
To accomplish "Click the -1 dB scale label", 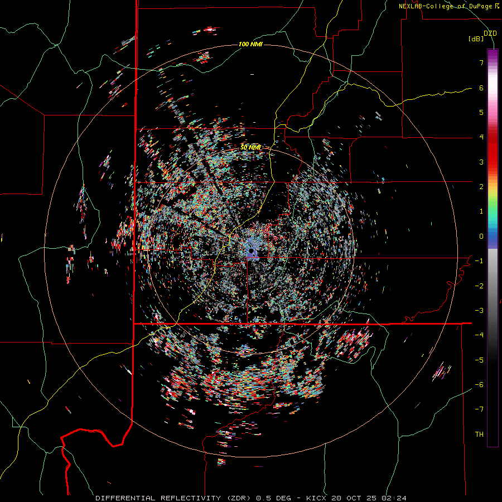I will click(x=479, y=261).
